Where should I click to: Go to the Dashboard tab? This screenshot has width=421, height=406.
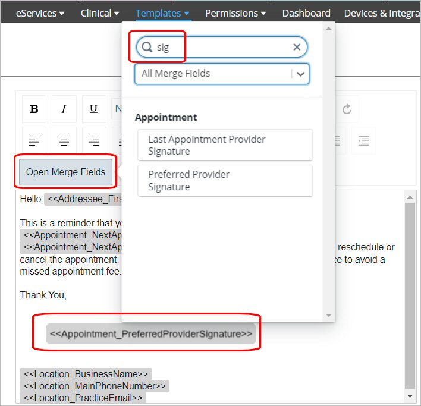[x=306, y=13]
